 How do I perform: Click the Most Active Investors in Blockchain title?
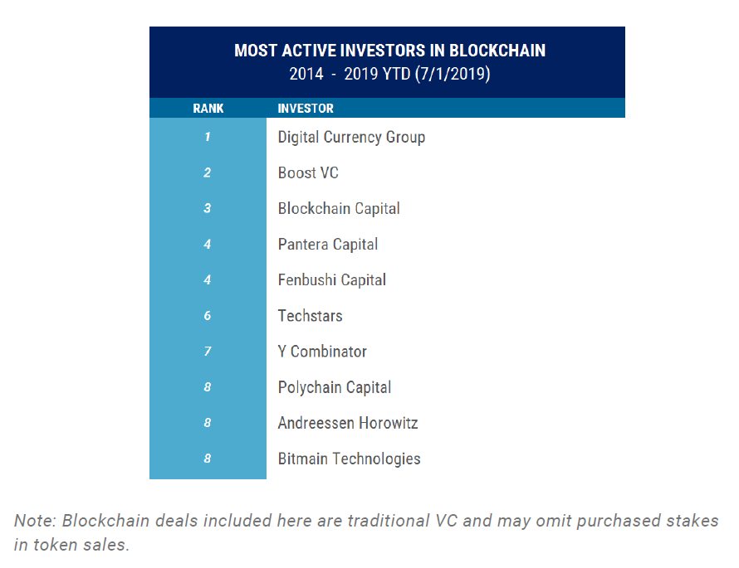pyautogui.click(x=389, y=51)
